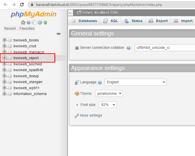Open the bwoweb_wp911 database

[26, 88]
